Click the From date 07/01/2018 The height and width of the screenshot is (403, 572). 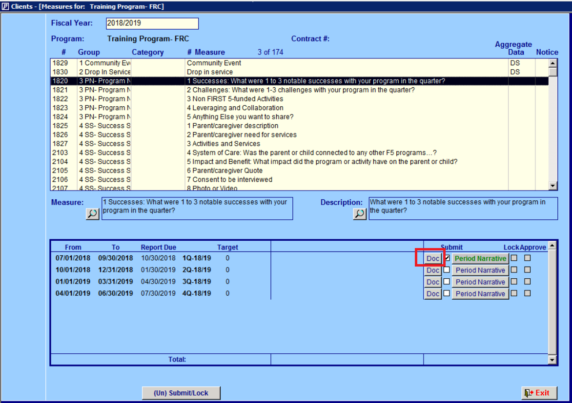pos(73,258)
